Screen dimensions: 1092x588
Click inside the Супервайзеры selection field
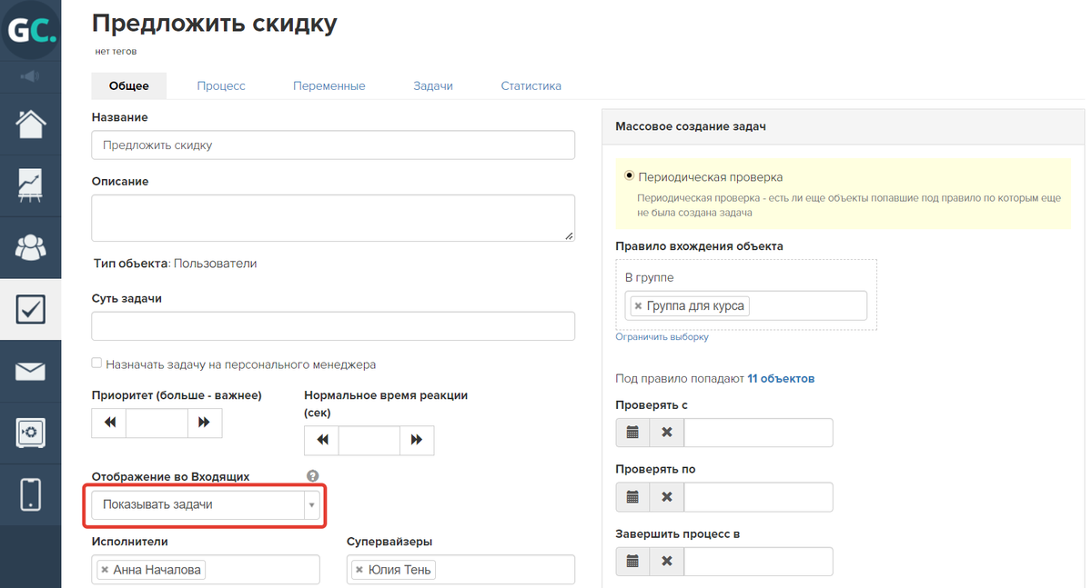point(460,570)
